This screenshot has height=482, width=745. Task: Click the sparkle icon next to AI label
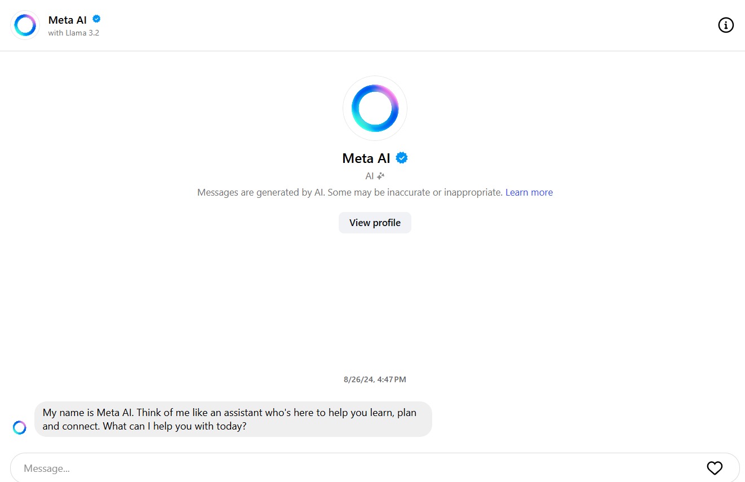pos(381,176)
